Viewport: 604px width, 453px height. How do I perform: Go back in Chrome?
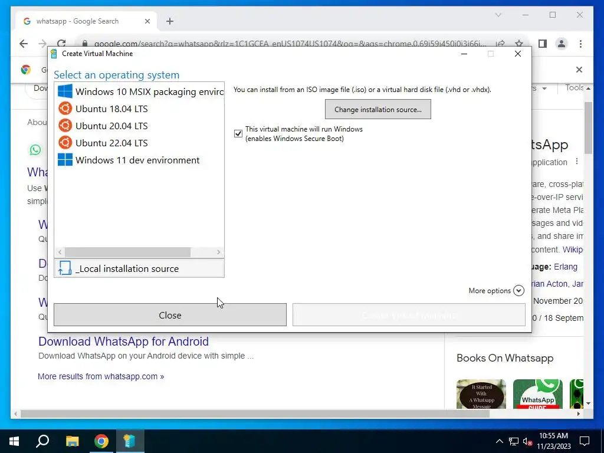(24, 44)
